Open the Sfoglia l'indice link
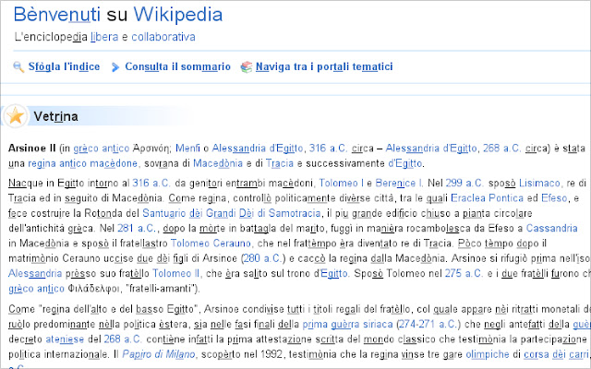 (64, 67)
